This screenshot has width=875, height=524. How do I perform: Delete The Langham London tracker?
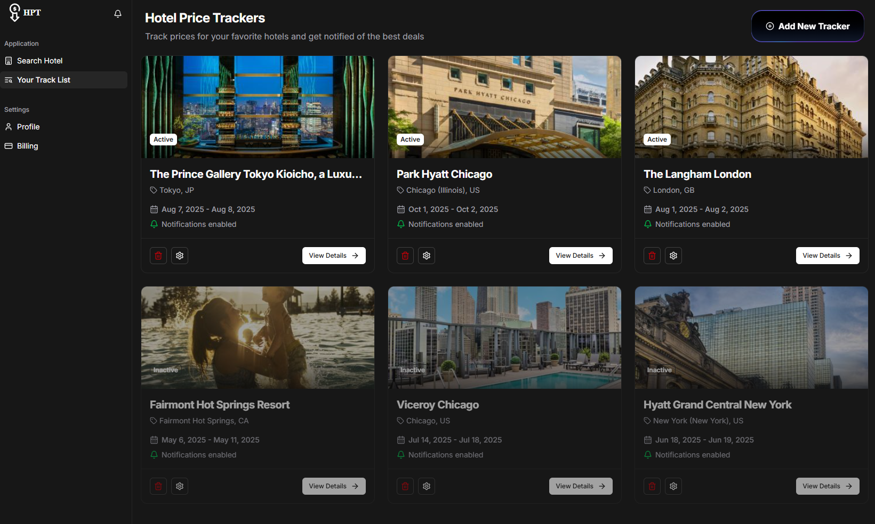(x=652, y=256)
